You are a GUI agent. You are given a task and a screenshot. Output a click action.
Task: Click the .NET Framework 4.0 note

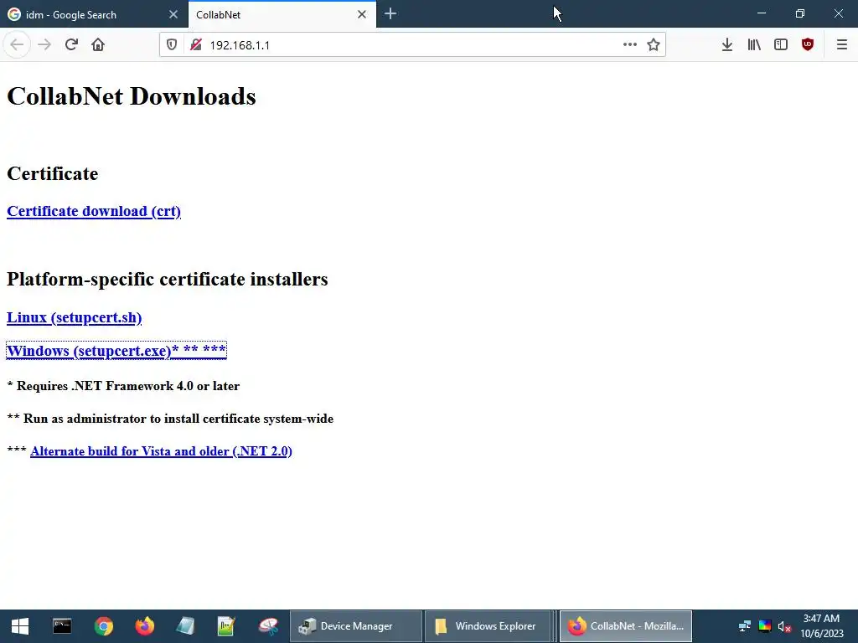point(123,386)
